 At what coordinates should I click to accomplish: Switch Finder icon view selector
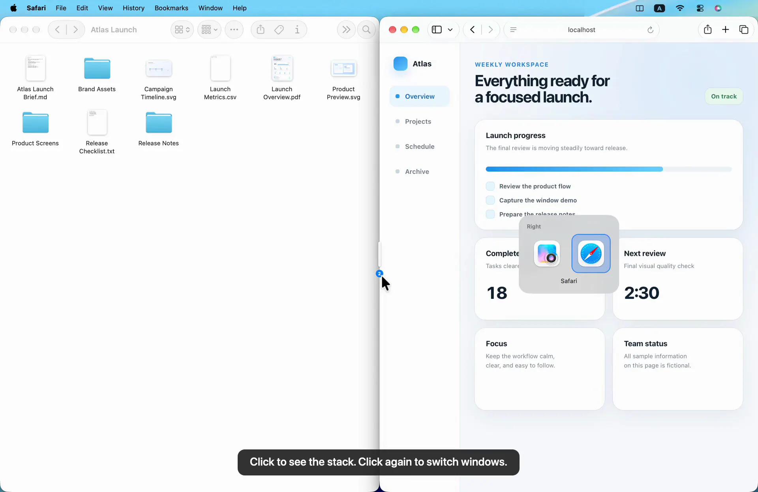[182, 30]
